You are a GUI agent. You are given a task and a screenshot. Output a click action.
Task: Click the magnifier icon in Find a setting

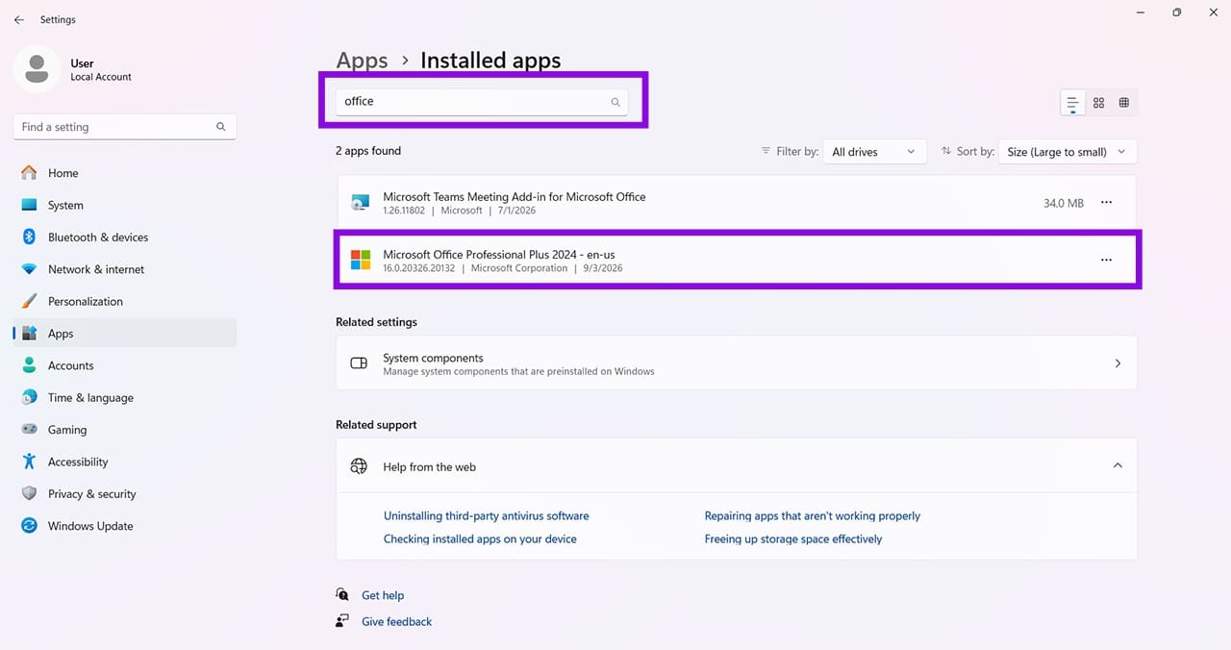221,127
